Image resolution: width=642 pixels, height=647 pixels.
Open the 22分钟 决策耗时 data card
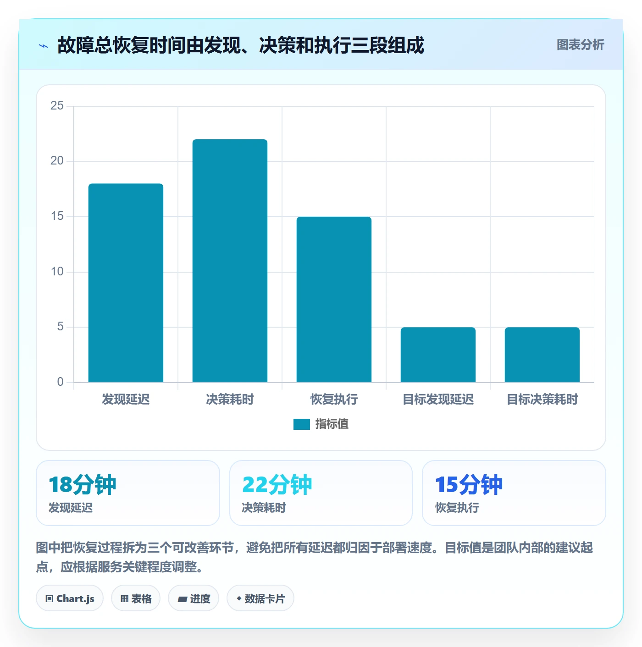[x=321, y=493]
